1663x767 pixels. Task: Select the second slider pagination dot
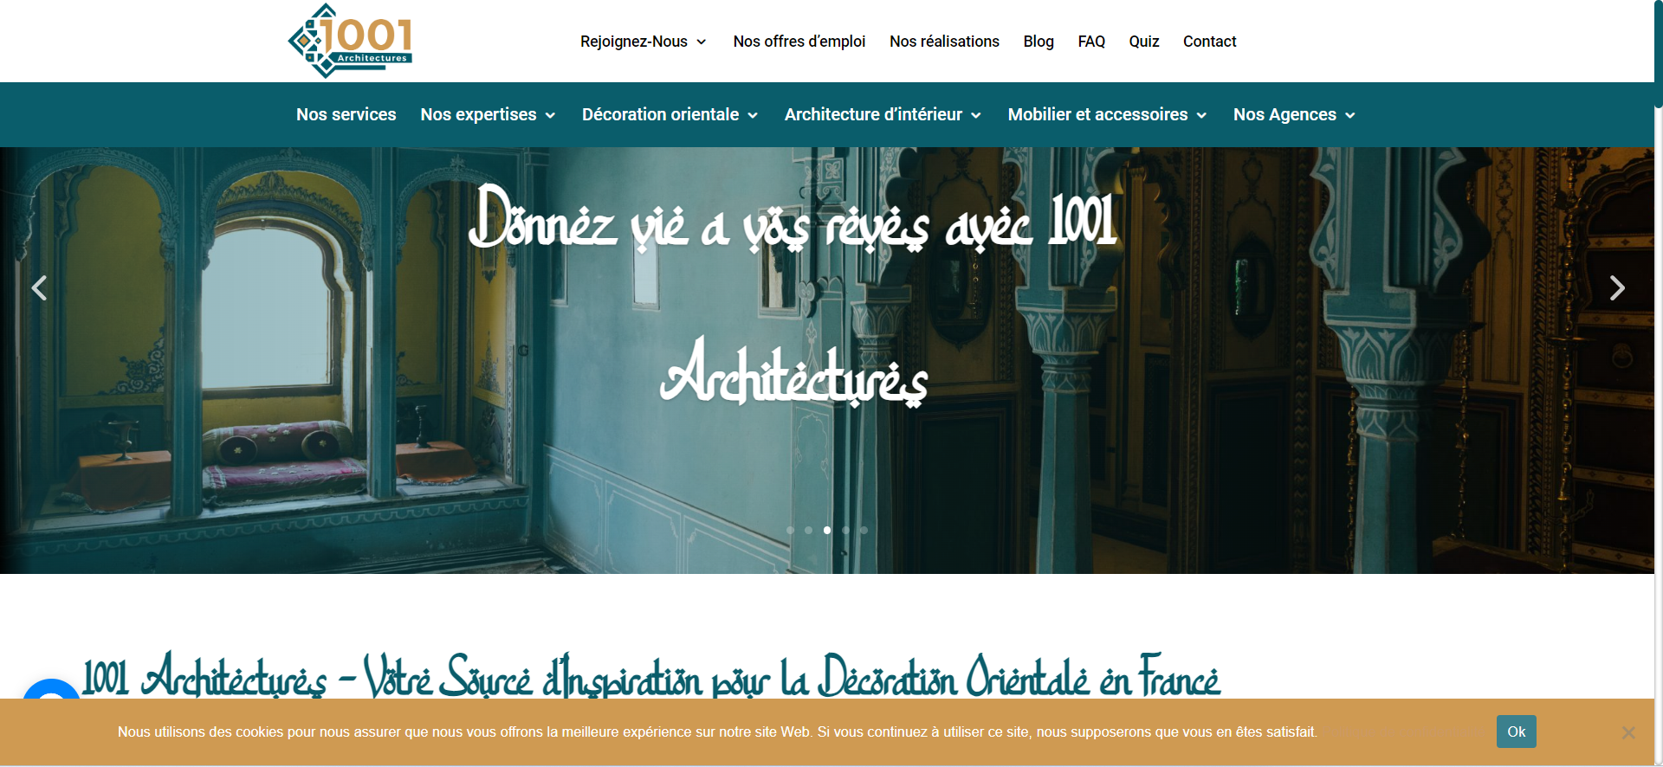808,530
